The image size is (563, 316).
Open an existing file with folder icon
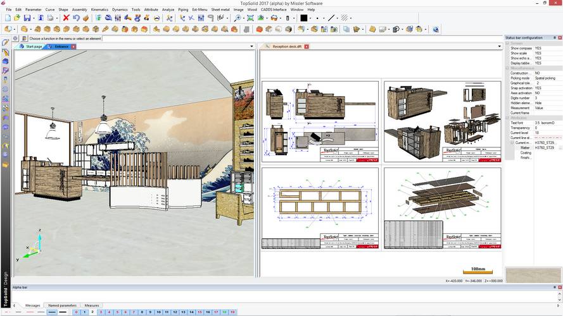click(x=17, y=18)
